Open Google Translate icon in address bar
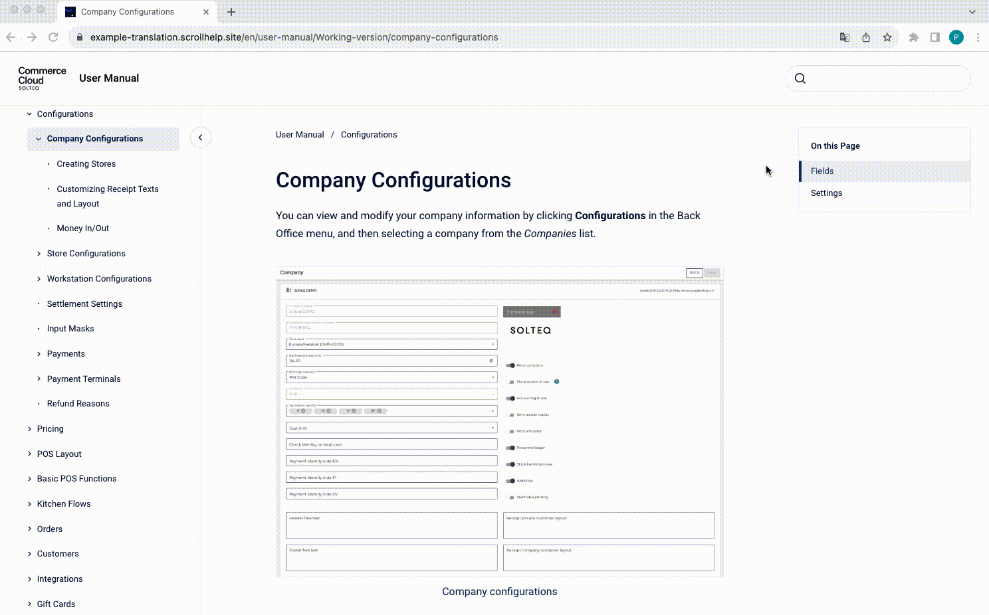989x615 pixels. pos(844,37)
